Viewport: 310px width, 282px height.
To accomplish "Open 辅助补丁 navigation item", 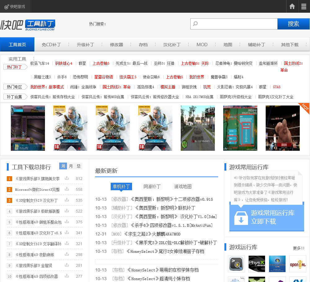I will (x=256, y=45).
